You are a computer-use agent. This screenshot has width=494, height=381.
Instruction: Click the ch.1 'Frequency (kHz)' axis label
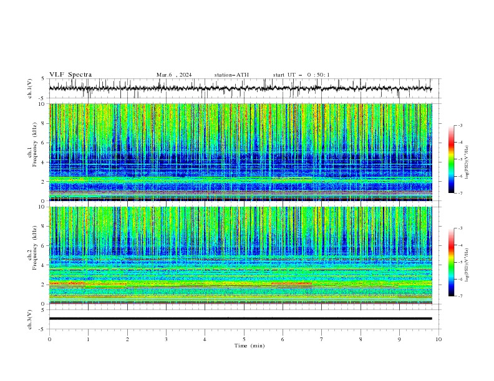35,144
